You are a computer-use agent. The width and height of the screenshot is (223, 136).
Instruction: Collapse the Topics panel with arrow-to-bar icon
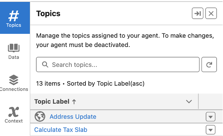click(198, 14)
